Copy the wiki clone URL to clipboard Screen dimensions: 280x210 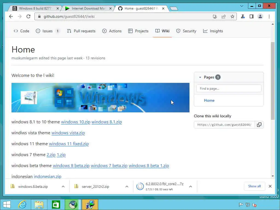pyautogui.click(x=259, y=125)
